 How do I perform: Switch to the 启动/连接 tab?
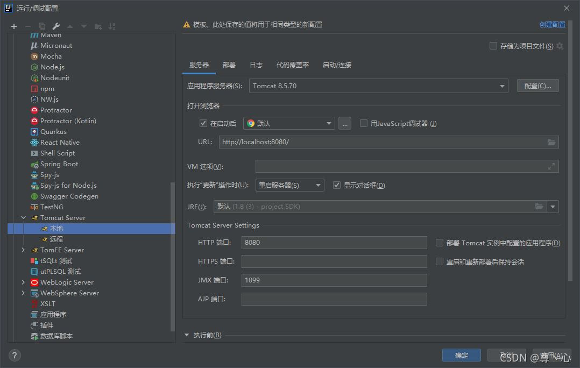pyautogui.click(x=337, y=65)
